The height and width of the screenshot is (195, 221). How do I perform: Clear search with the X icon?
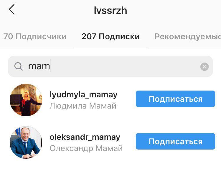tap(204, 67)
